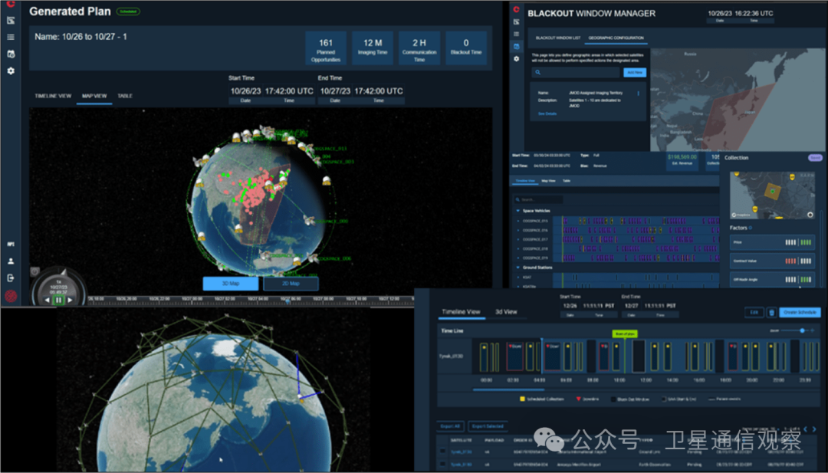Click logout icon in left sidebar
This screenshot has width=828, height=473.
point(11,278)
